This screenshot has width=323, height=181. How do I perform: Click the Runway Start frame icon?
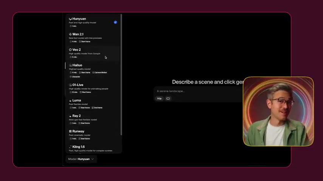pos(79,139)
